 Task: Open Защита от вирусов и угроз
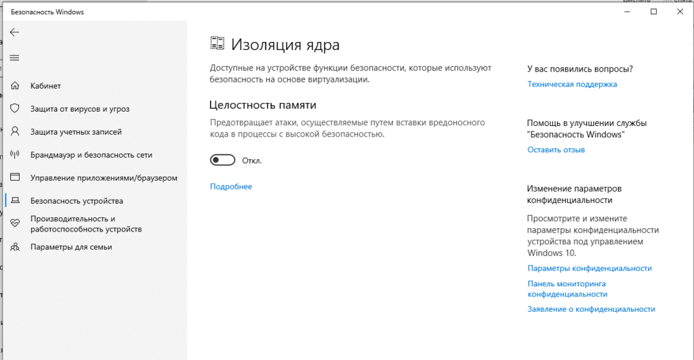point(80,109)
